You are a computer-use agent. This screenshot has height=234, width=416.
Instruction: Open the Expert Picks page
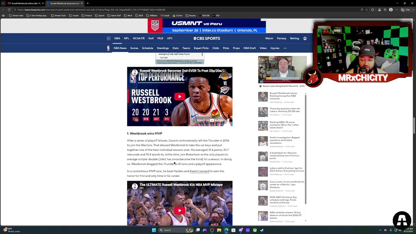[201, 48]
